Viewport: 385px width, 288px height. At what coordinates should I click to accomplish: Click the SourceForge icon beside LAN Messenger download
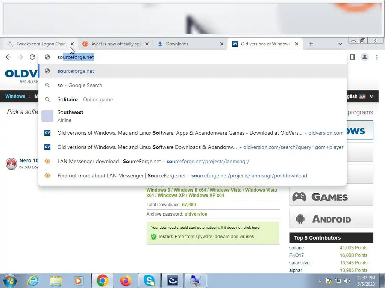click(47, 161)
